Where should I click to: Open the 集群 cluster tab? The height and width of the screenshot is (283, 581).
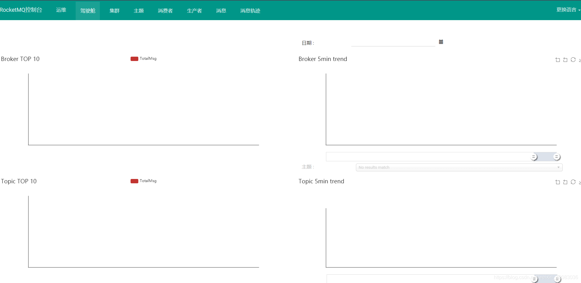[114, 11]
